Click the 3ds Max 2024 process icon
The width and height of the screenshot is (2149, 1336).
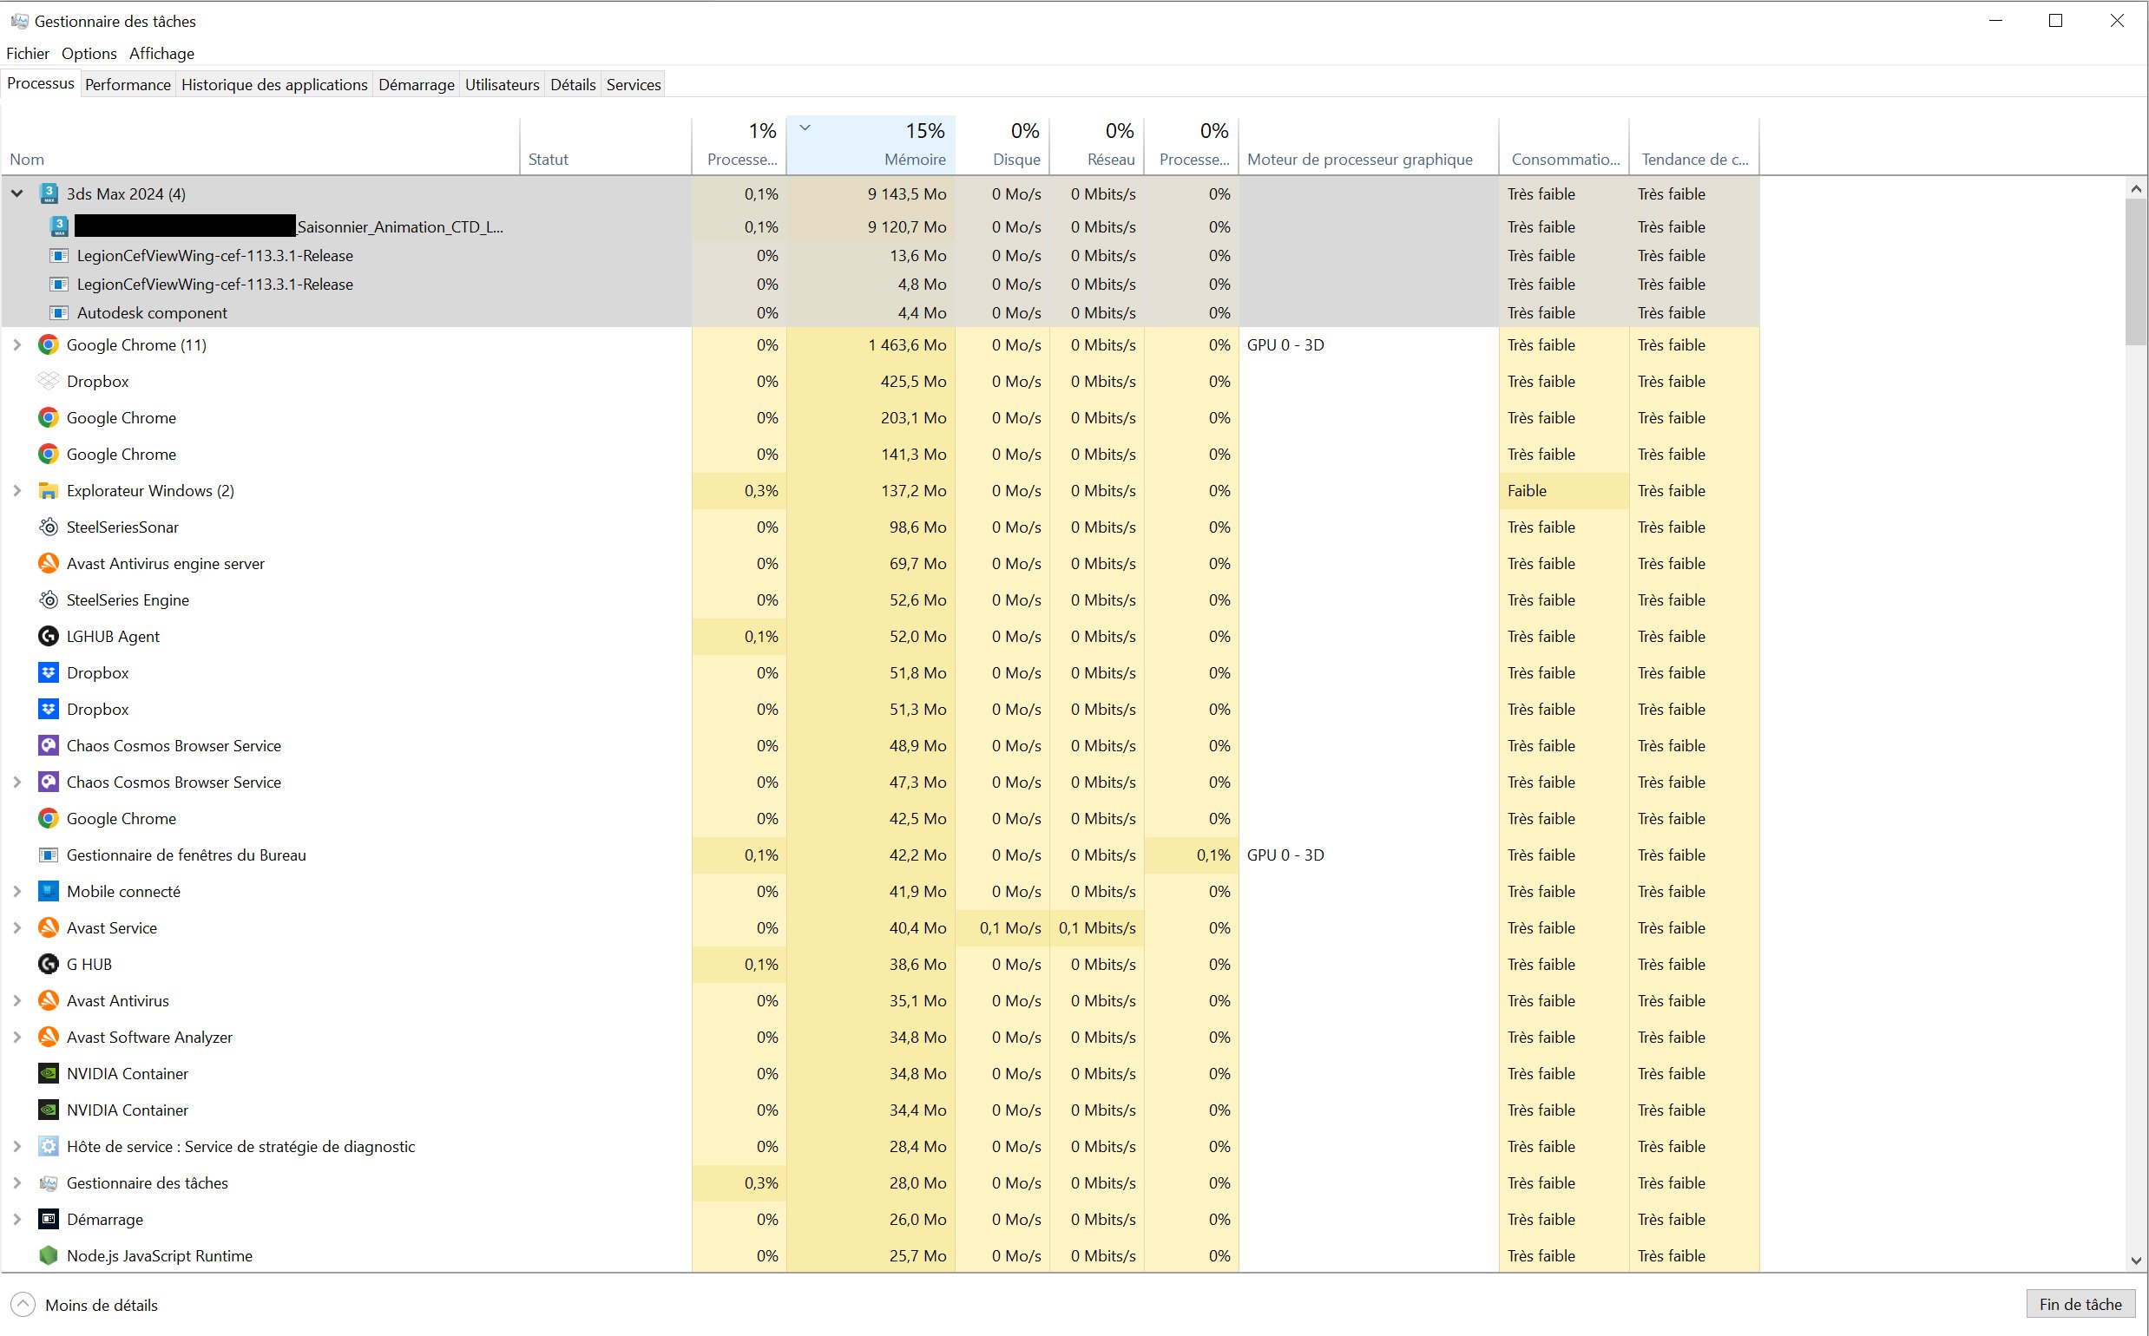49,194
